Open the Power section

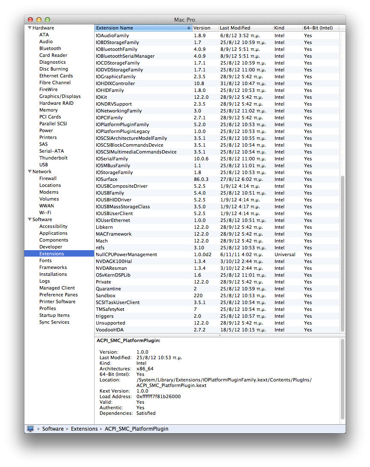coord(46,130)
